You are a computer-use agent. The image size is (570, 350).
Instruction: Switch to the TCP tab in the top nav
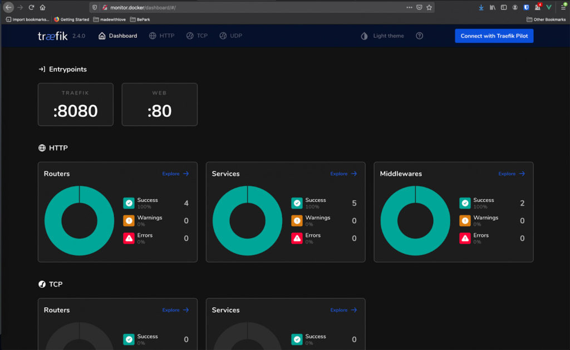coord(197,36)
